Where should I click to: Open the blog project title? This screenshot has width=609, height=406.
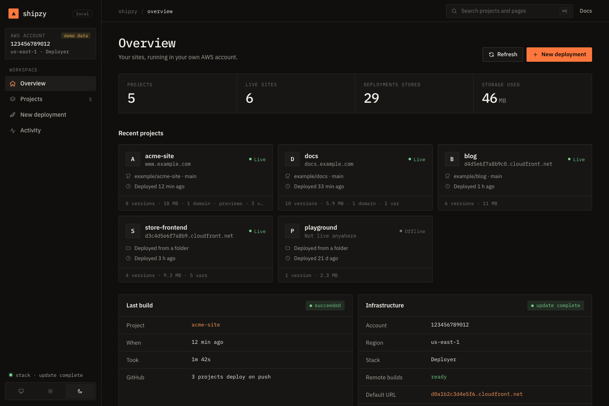coord(470,156)
